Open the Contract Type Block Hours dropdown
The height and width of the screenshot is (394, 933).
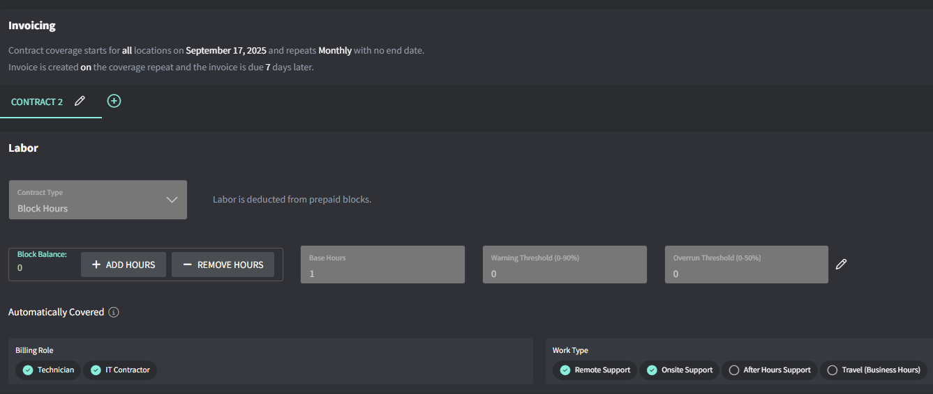click(x=98, y=200)
